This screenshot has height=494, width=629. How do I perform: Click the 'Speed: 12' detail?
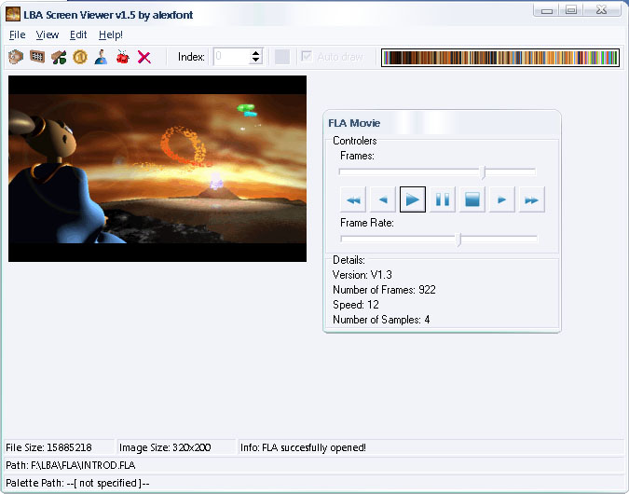[x=355, y=305]
